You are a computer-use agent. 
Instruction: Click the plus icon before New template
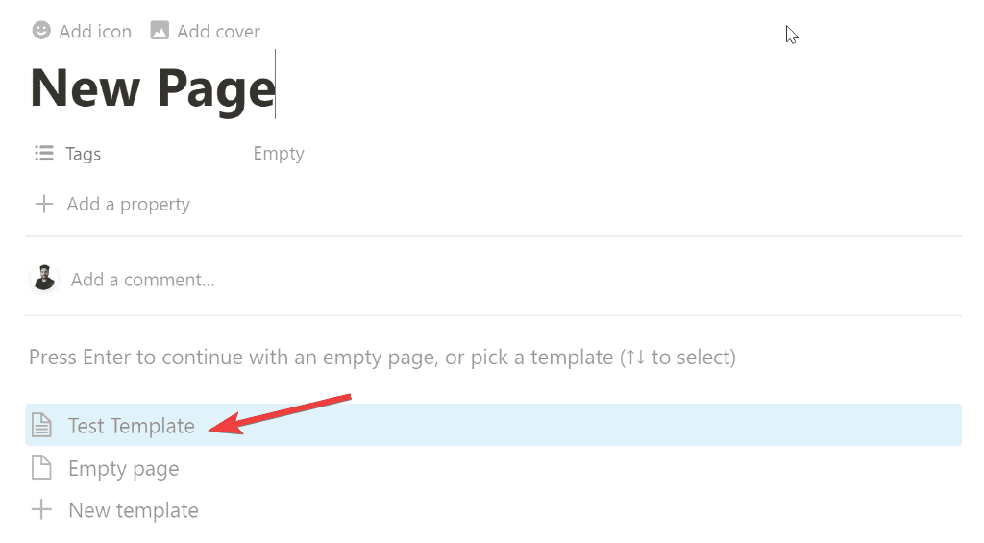click(x=41, y=510)
